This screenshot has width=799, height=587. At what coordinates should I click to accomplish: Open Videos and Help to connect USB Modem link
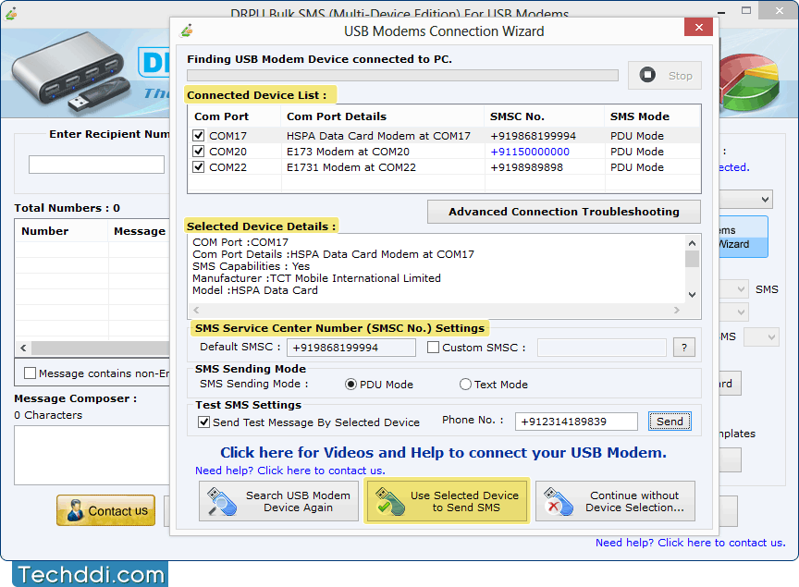click(443, 452)
